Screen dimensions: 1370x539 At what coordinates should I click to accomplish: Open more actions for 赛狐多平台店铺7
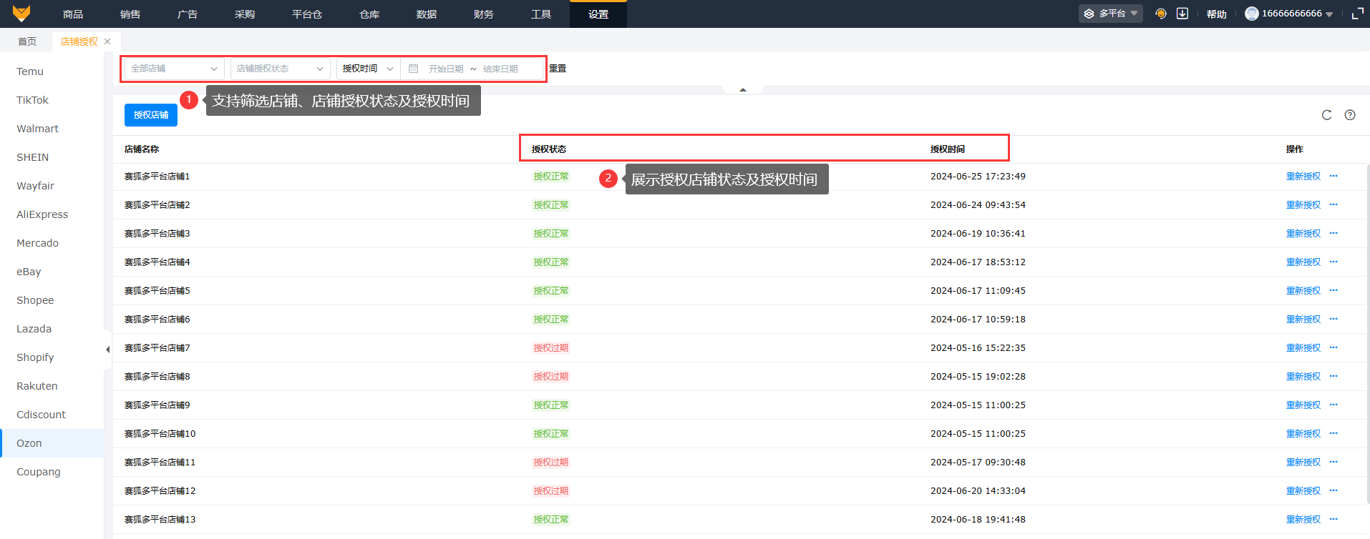1333,347
